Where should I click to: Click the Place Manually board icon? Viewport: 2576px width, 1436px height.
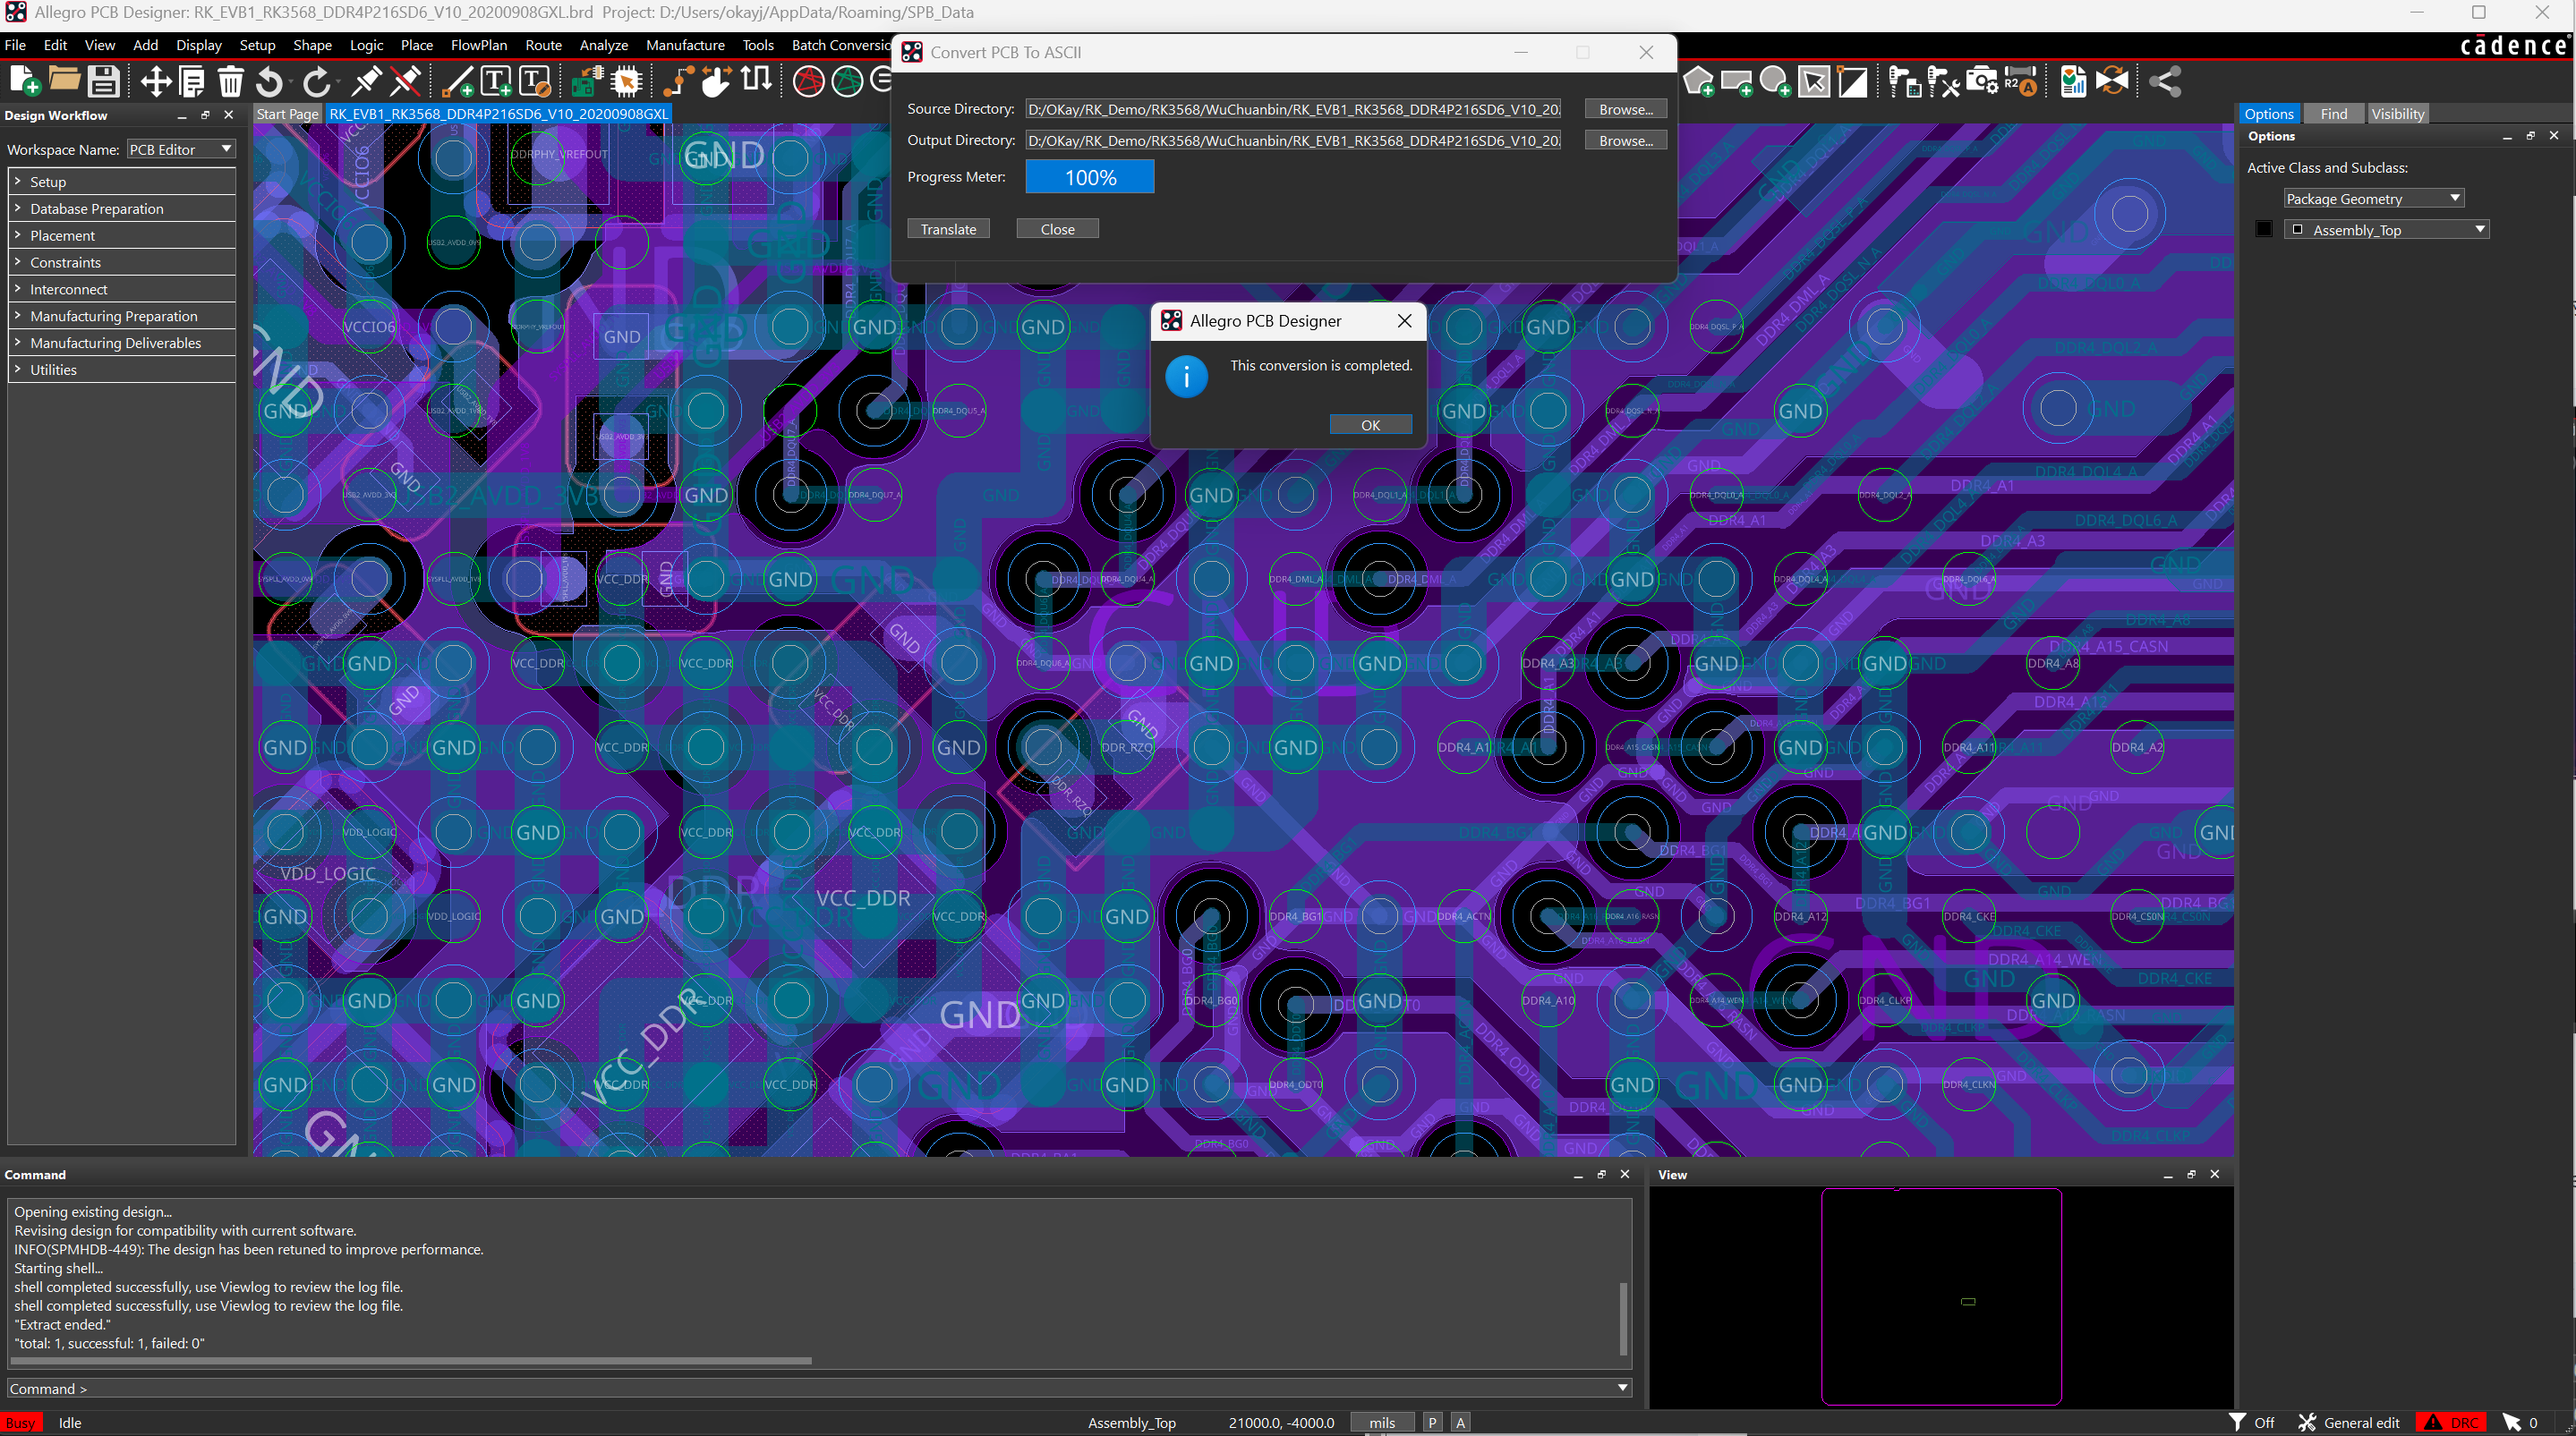click(587, 81)
